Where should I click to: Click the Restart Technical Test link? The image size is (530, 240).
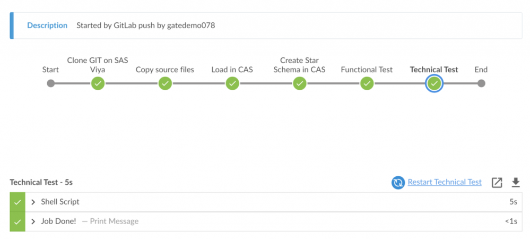point(445,182)
